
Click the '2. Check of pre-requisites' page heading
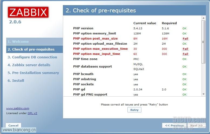(x=101, y=10)
